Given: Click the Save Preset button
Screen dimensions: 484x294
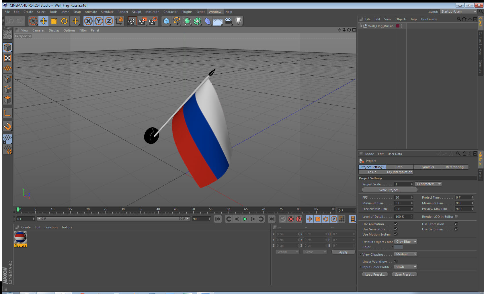Looking at the screenshot, I should click(x=404, y=274).
